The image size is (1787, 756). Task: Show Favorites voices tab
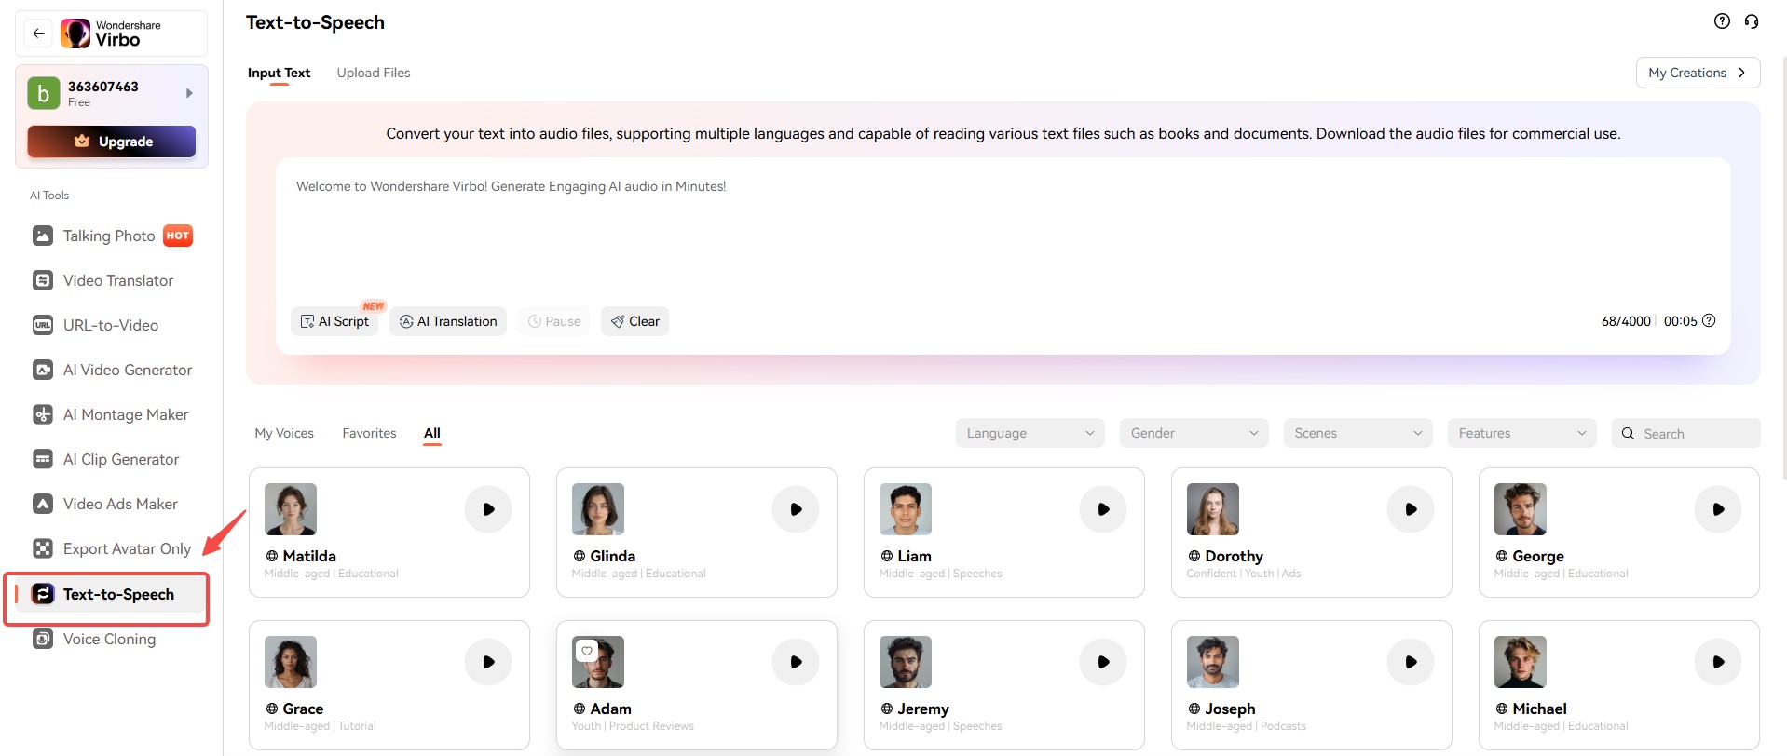pos(369,433)
